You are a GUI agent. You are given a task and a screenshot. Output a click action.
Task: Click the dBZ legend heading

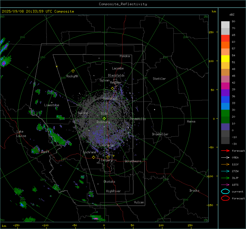click(x=232, y=14)
